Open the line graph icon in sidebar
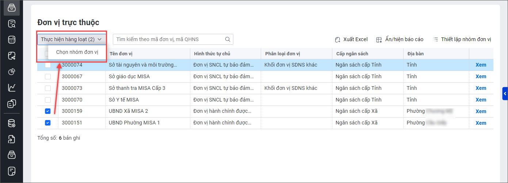Viewport: 508px width, 183px height. 12,88
